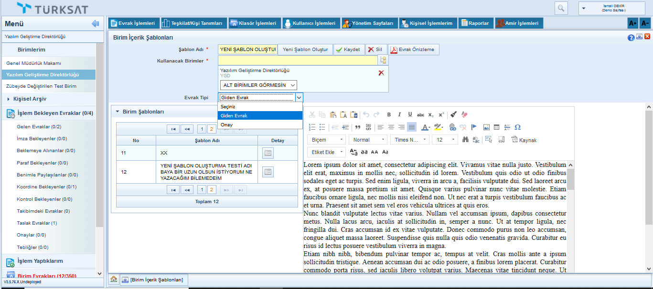653x289 pixels.
Task: Click the search magnifier icon in the header
Action: click(561, 8)
